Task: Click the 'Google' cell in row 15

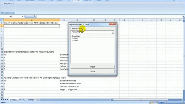Action: tap(64, 63)
